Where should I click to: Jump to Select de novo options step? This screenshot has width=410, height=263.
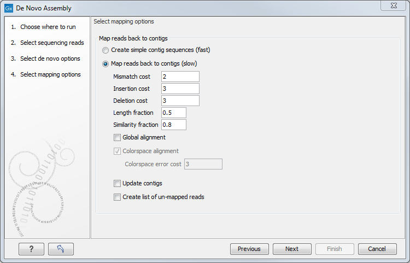point(50,59)
